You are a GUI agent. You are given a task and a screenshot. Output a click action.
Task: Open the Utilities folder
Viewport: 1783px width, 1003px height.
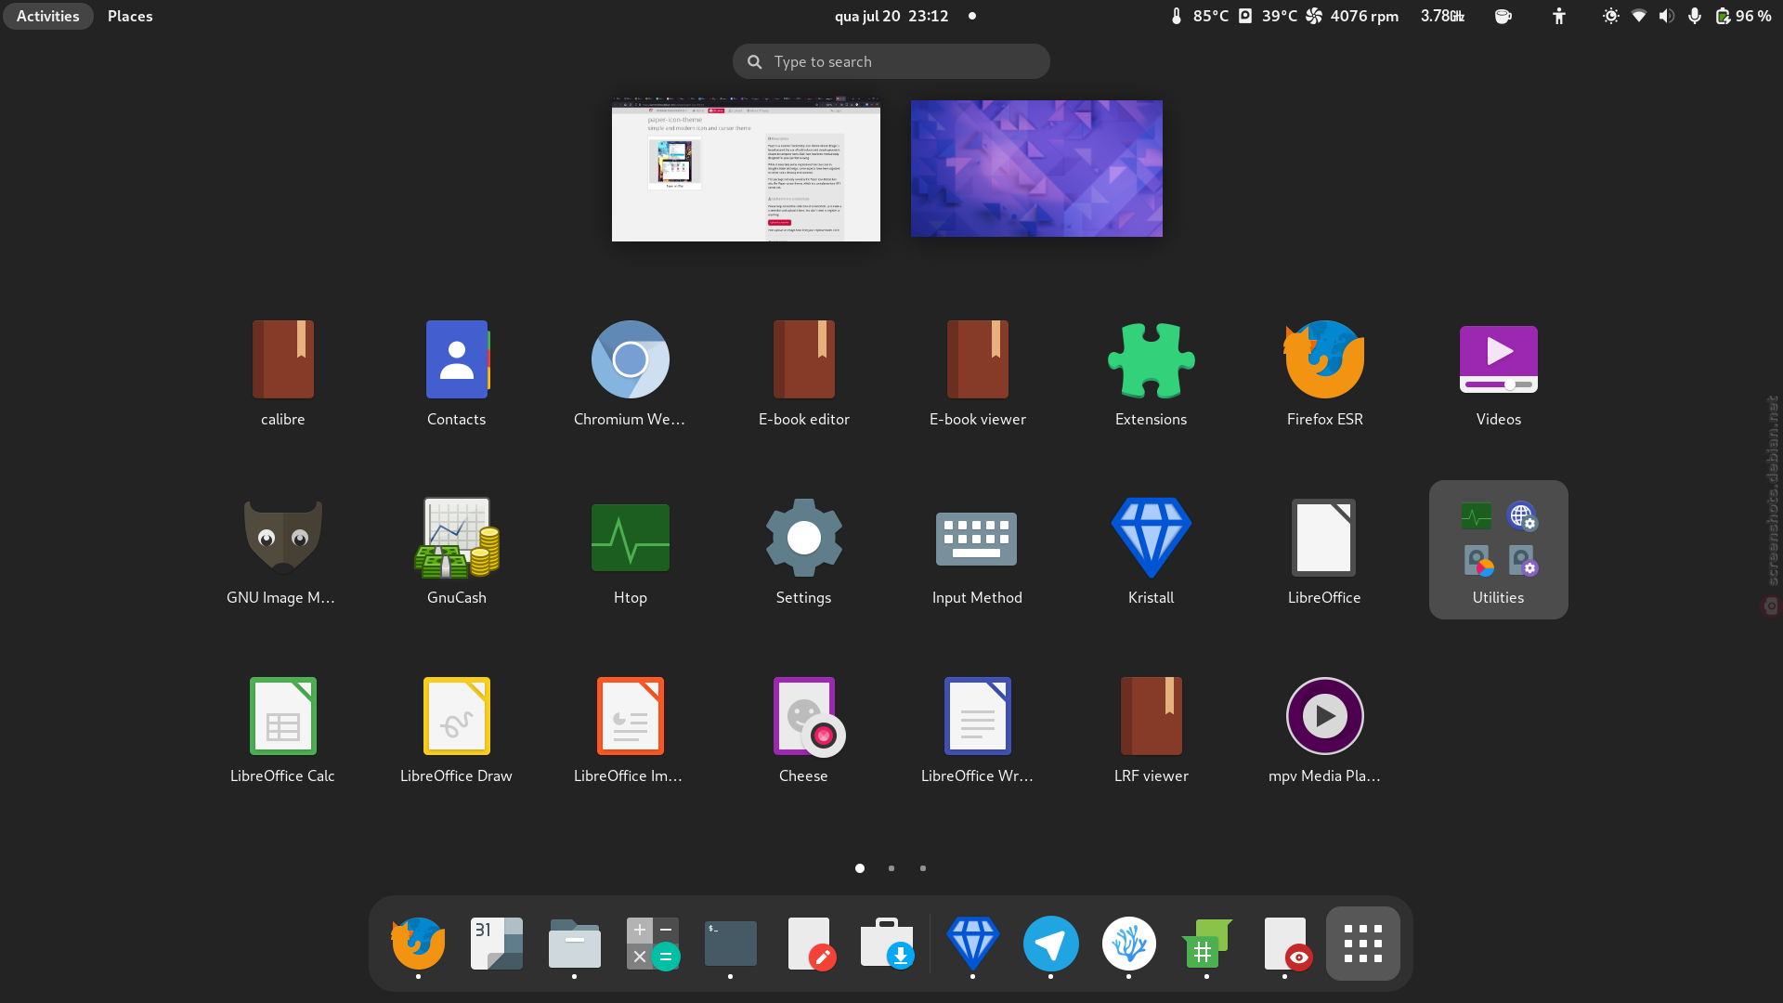pos(1498,550)
